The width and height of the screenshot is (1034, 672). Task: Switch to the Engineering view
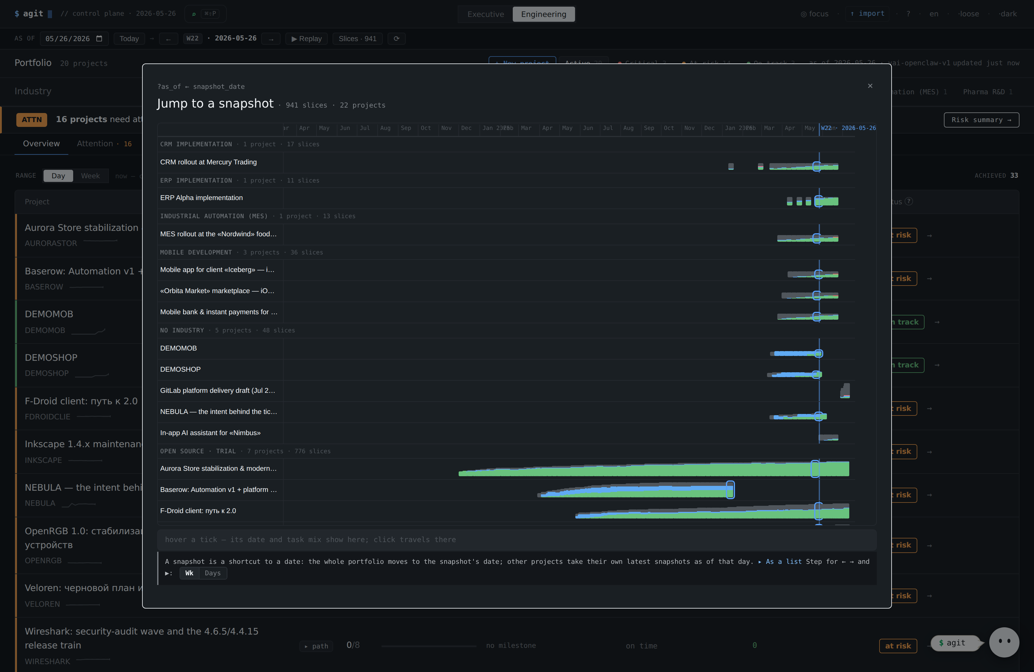[x=544, y=14]
